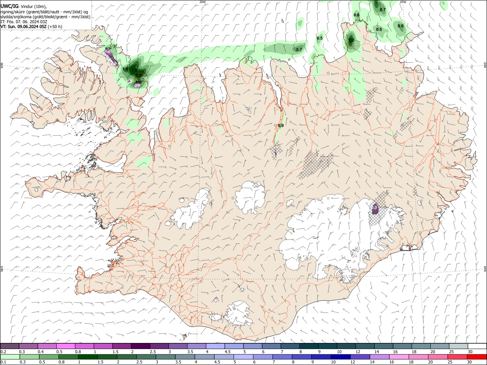The width and height of the screenshot is (487, 365).
Task: Pick the lavender 5 mm rain legend swatch
Action: 243,357
